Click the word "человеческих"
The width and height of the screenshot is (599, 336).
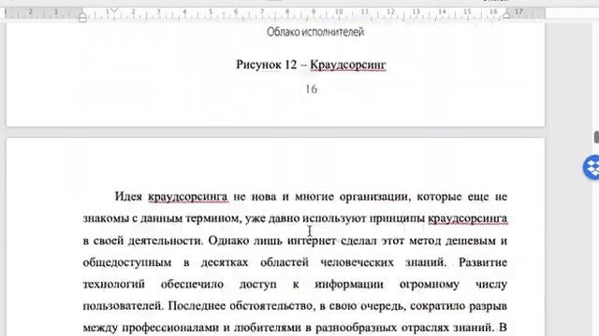[x=357, y=262]
